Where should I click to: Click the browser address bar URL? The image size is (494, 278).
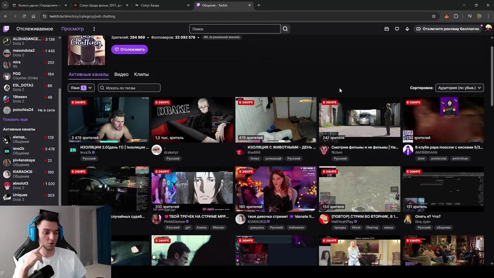[82, 16]
